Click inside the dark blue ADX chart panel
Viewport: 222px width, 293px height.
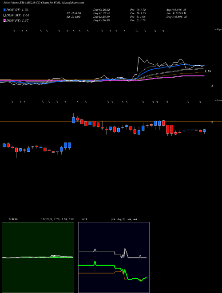pyautogui.click(x=114, y=257)
